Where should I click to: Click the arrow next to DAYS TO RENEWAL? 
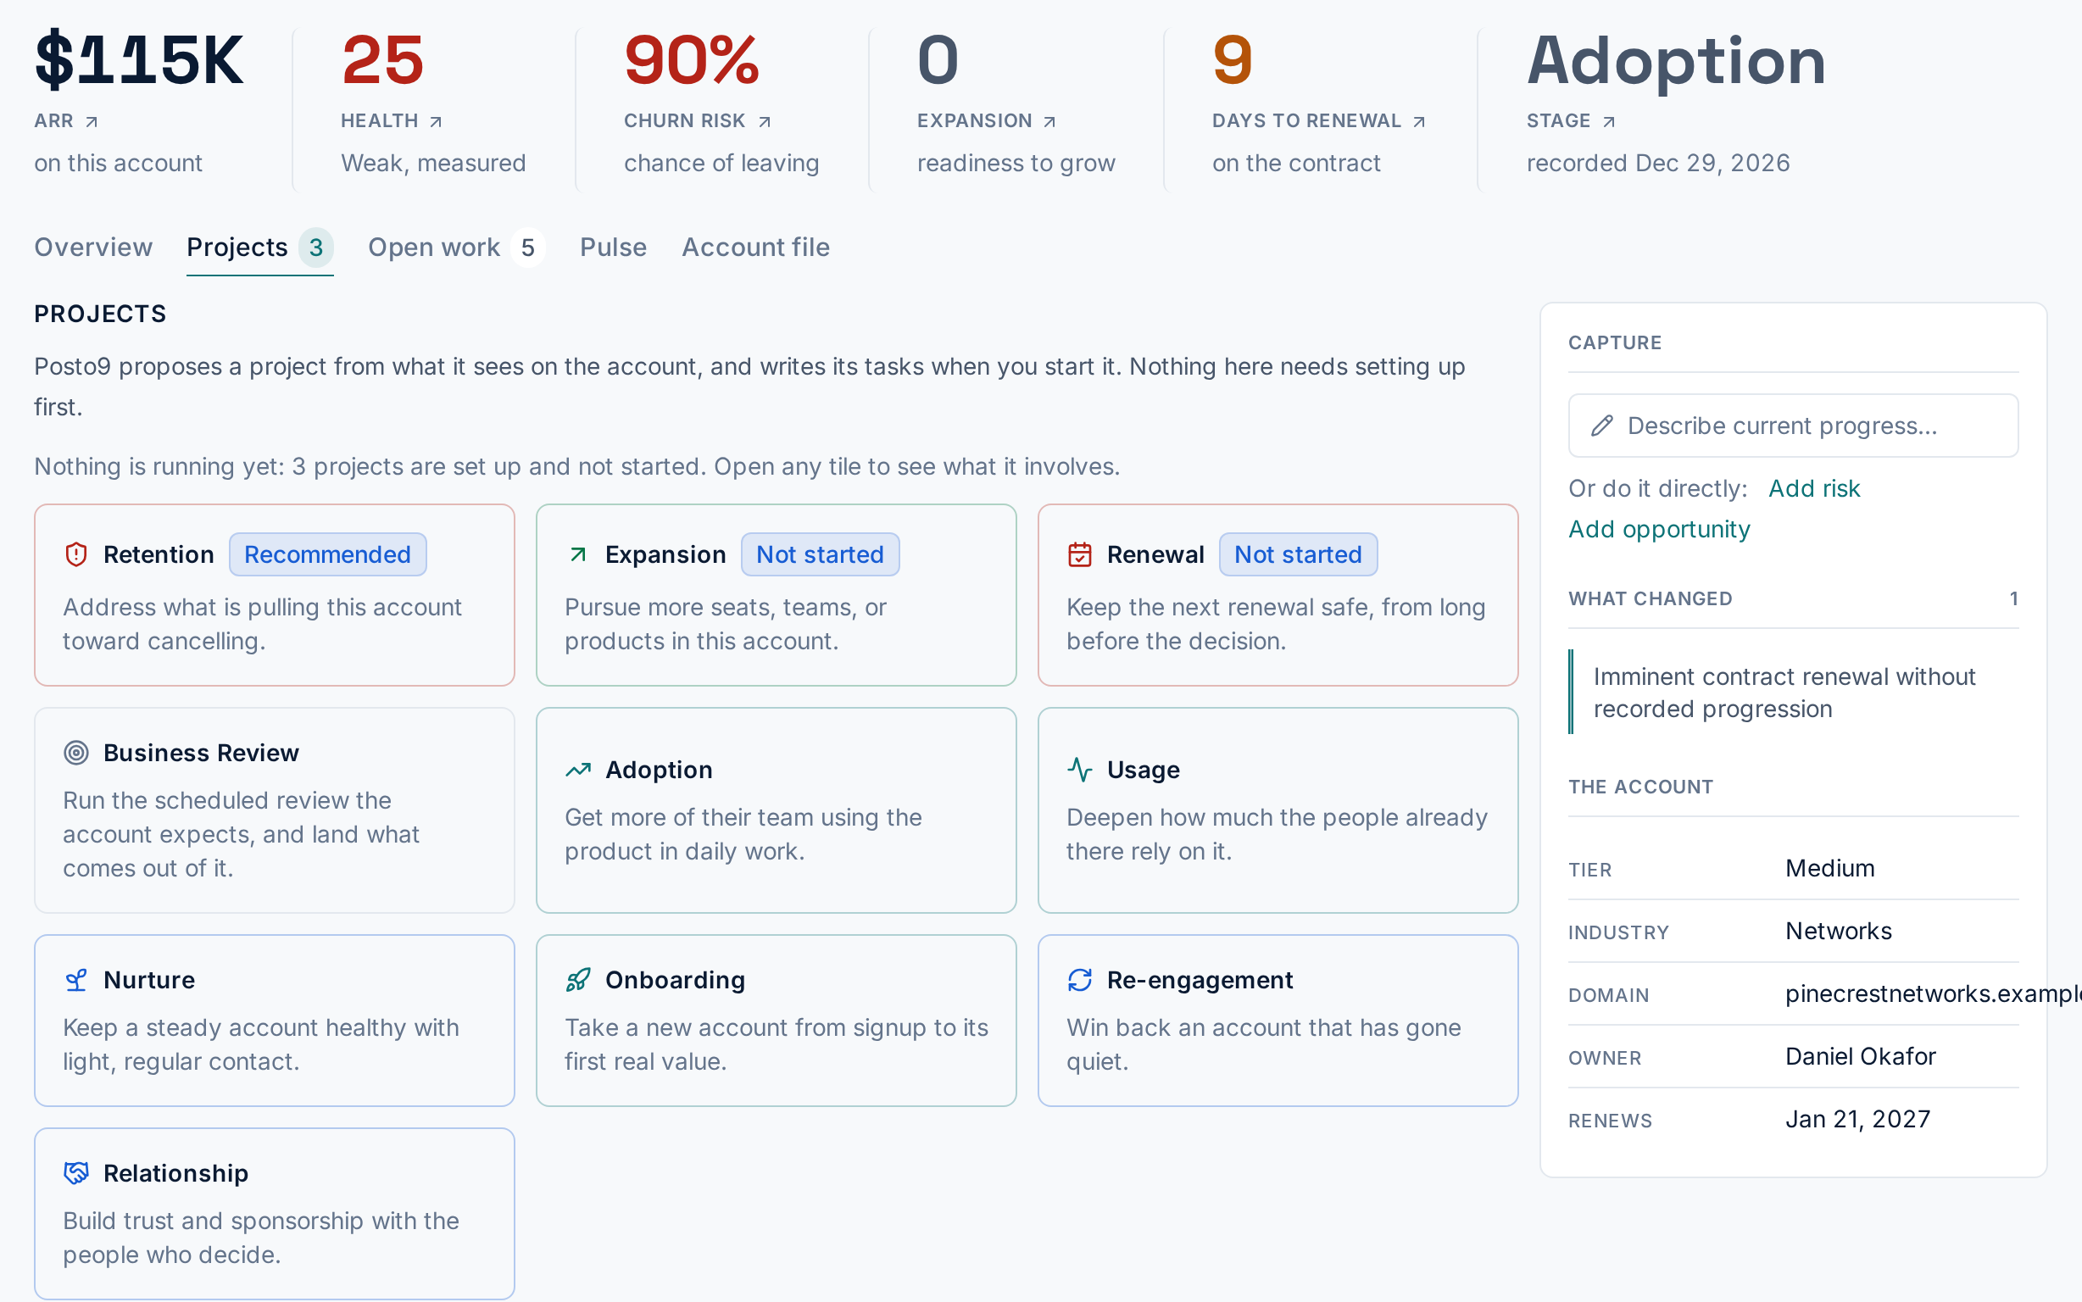[1419, 122]
